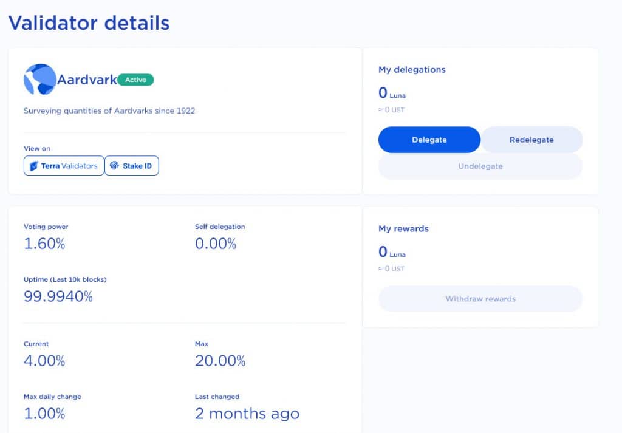This screenshot has width=622, height=433.
Task: Click the Undelegate button
Action: tap(480, 166)
